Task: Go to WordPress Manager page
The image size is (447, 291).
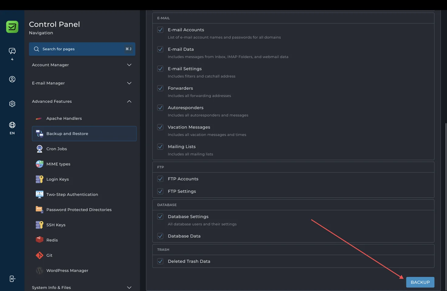Action: 84,271
